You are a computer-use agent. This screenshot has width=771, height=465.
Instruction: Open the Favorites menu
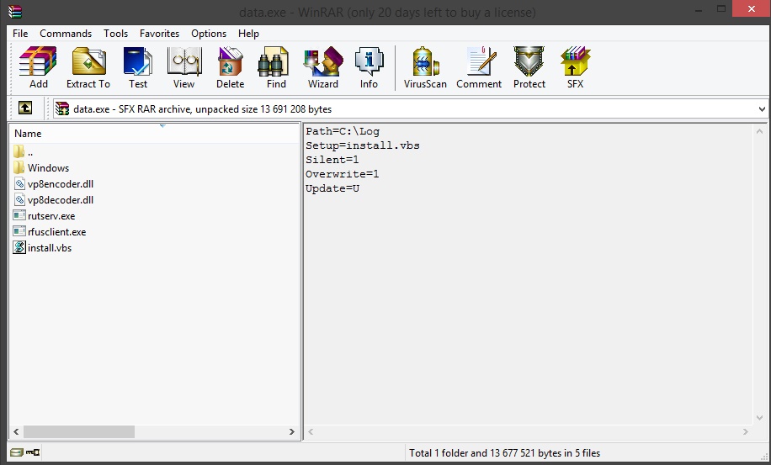point(159,34)
